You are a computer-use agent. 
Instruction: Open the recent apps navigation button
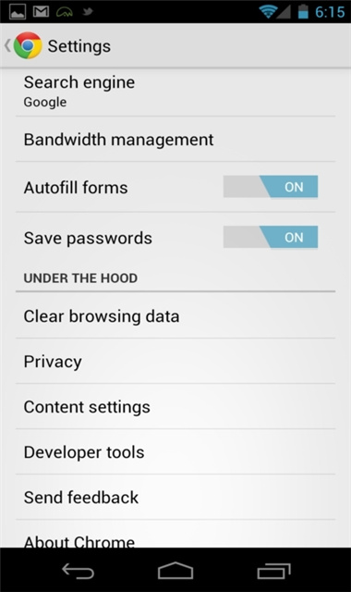click(273, 571)
